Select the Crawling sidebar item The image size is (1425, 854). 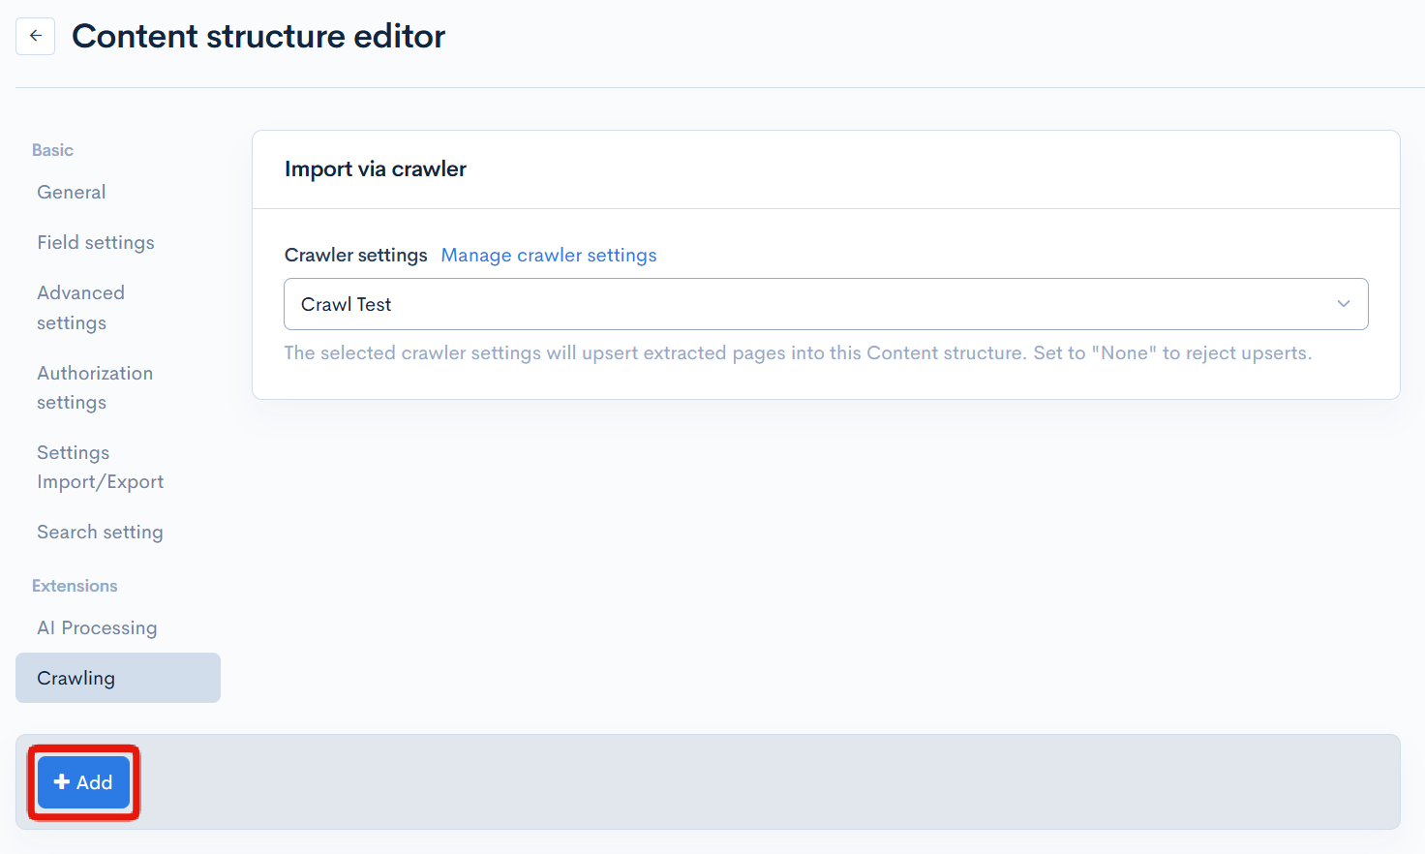(x=118, y=678)
